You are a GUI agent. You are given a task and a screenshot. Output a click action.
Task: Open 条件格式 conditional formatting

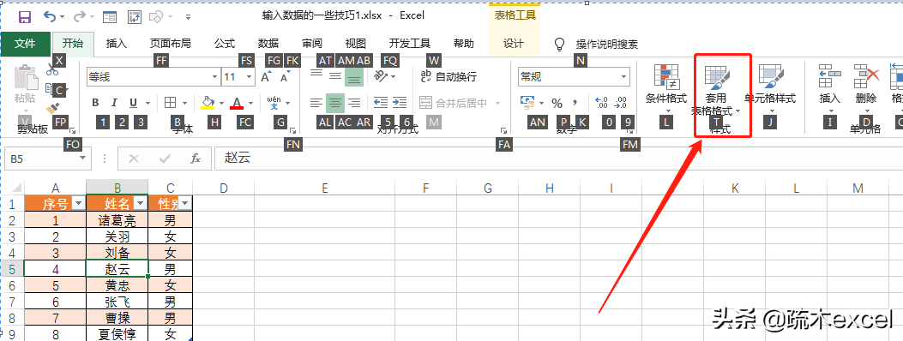pos(666,88)
